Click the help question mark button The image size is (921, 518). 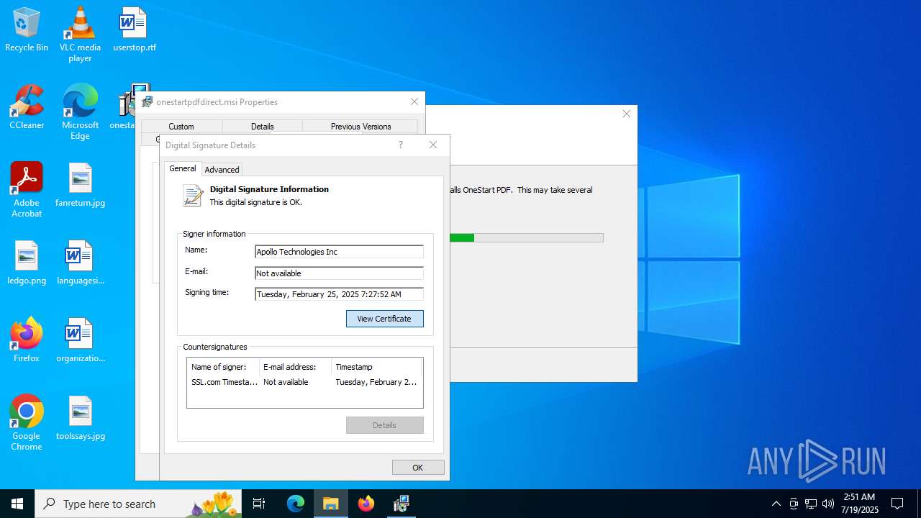(x=401, y=145)
